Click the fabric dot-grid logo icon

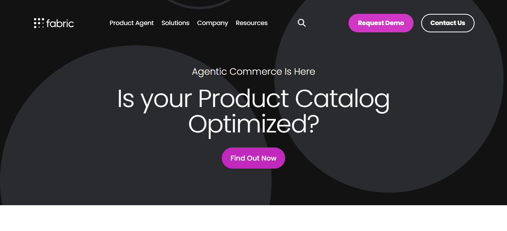click(x=39, y=23)
